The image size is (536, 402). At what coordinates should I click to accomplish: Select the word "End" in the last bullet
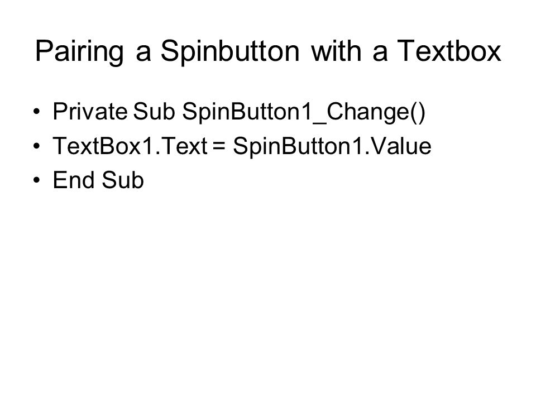tap(74, 180)
